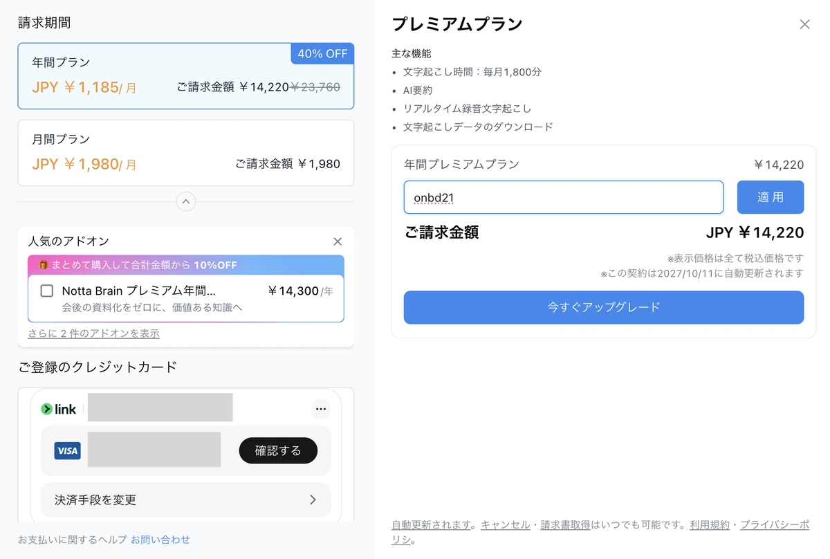Open the キャンセル link
This screenshot has height=559, width=830.
[506, 525]
